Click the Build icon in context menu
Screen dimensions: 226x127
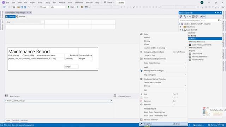tap(141, 34)
